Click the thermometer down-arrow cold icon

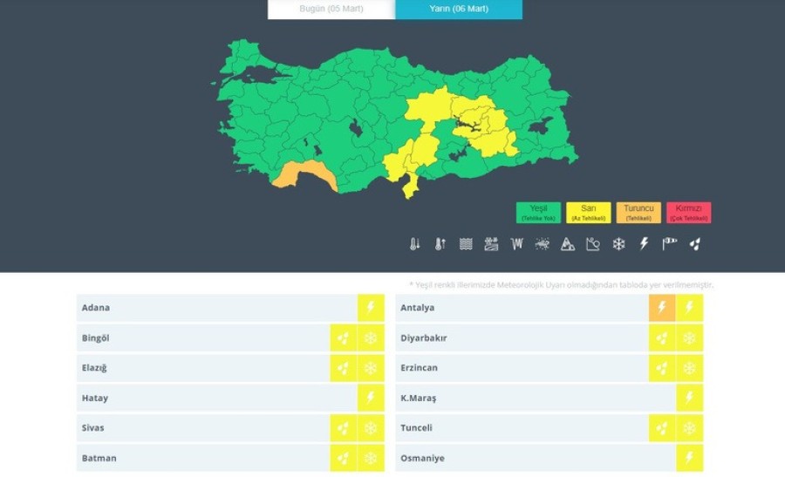coord(415,244)
